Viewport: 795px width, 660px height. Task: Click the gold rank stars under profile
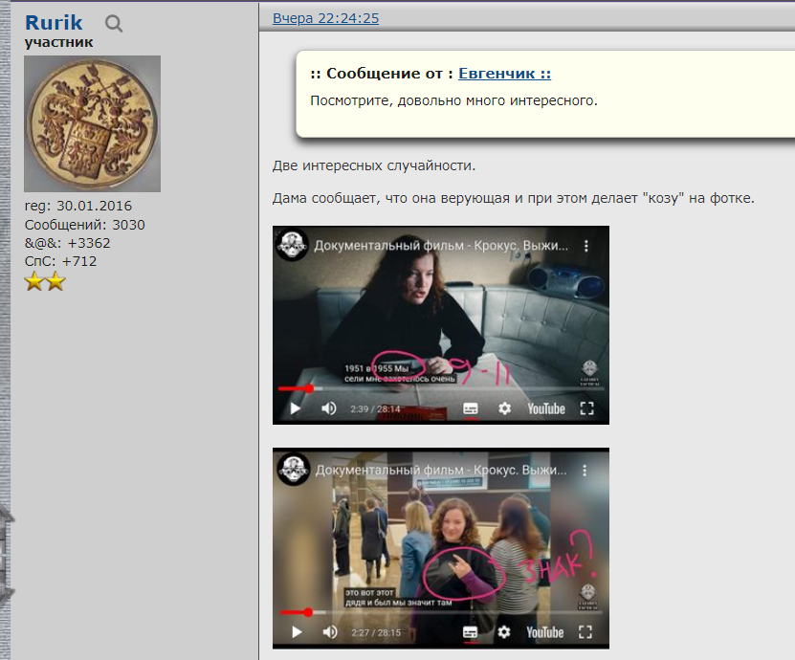click(45, 281)
